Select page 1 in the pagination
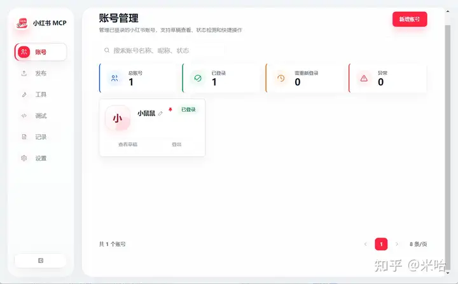Image resolution: width=458 pixels, height=284 pixels. pos(381,244)
